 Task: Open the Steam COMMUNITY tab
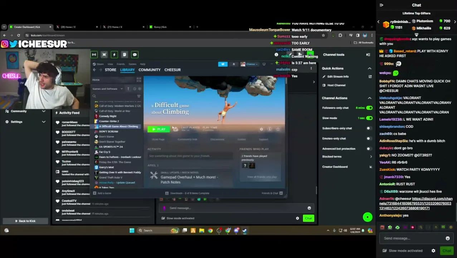coord(150,70)
